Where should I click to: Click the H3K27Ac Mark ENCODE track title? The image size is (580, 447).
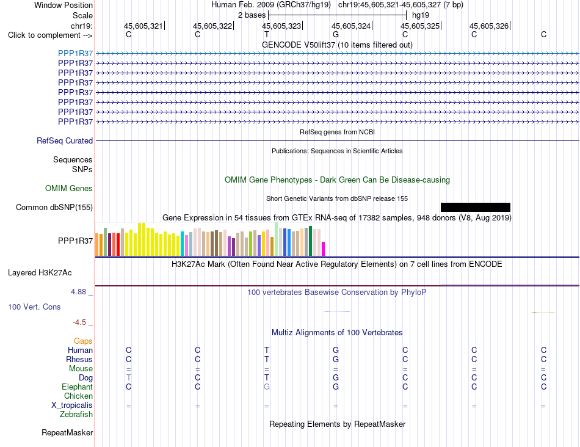click(337, 264)
